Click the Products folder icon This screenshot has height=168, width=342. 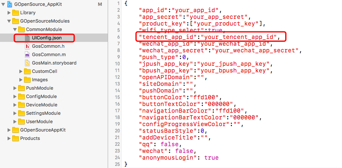pyautogui.click(x=16, y=138)
